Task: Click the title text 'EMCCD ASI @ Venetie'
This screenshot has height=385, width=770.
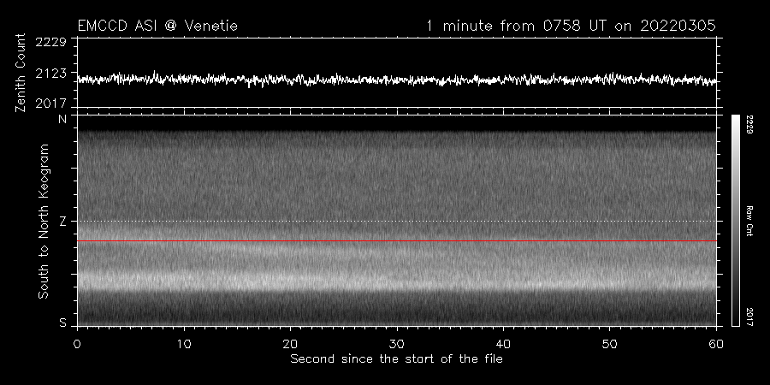Action: (x=157, y=26)
